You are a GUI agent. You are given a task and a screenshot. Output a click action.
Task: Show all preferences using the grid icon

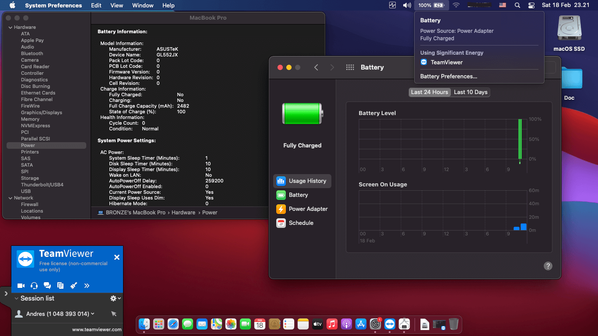350,67
